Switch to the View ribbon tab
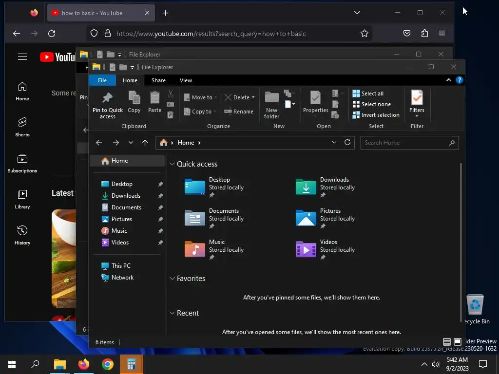 click(x=186, y=80)
